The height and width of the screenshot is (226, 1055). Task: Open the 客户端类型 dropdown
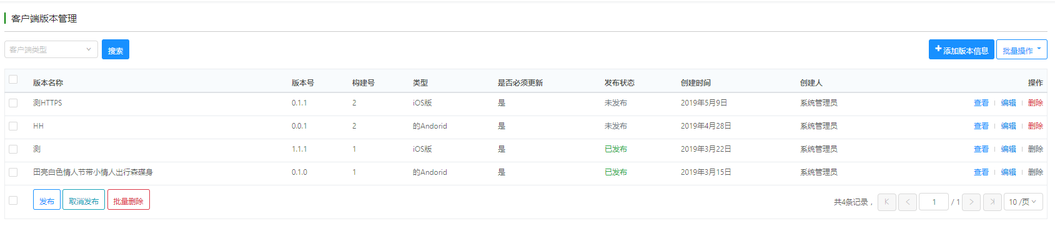(x=51, y=49)
